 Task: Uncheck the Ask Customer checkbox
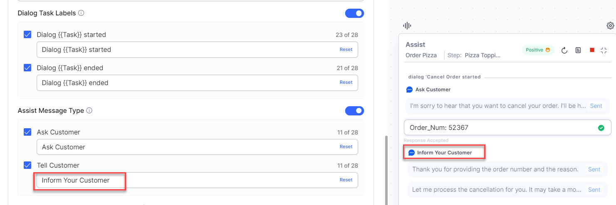(x=28, y=132)
